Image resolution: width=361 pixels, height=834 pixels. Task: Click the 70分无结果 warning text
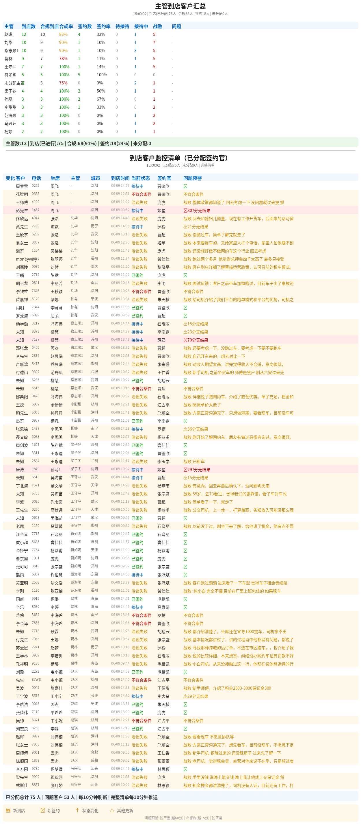pyautogui.click(x=198, y=340)
